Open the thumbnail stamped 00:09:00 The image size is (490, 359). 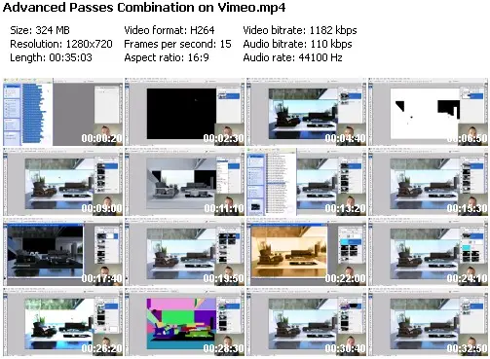[x=63, y=182]
